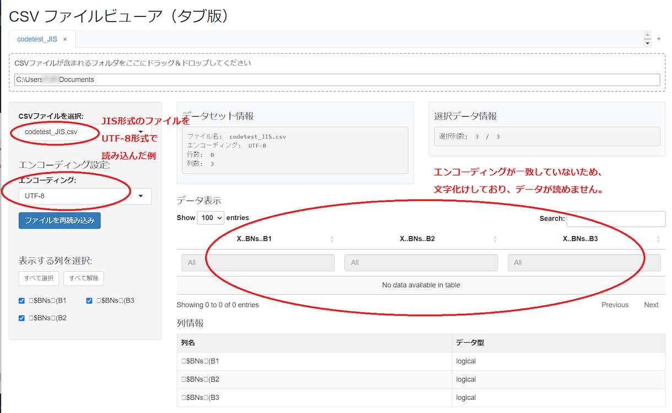
Task: Sort by column X..BNs..B2 header
Action: click(421, 239)
